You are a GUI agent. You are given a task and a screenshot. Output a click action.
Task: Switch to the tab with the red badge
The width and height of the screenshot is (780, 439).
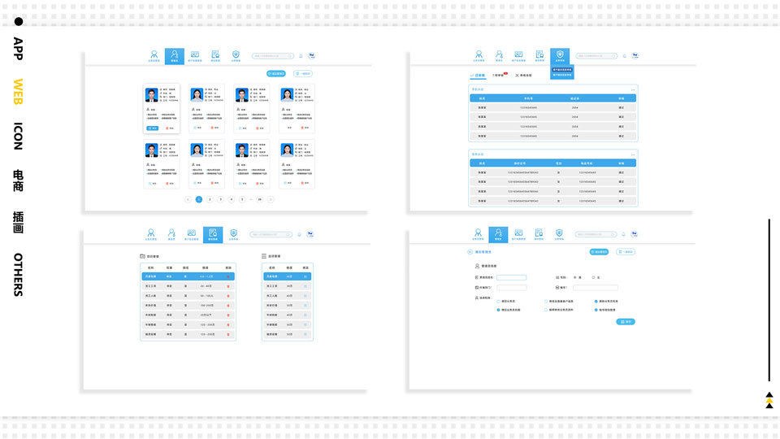(500, 76)
